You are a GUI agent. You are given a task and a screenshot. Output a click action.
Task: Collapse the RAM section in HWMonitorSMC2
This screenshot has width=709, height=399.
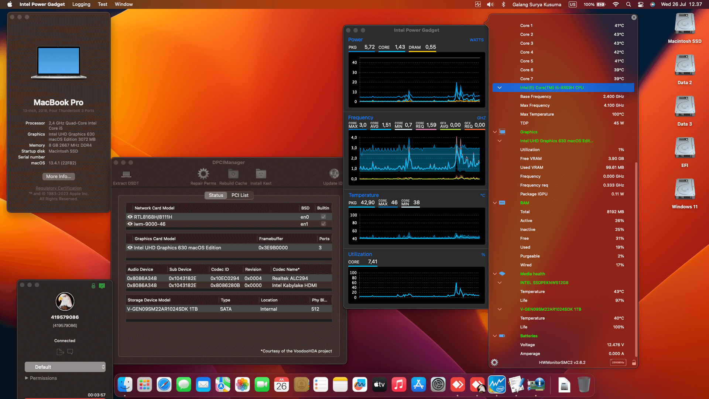click(x=495, y=203)
